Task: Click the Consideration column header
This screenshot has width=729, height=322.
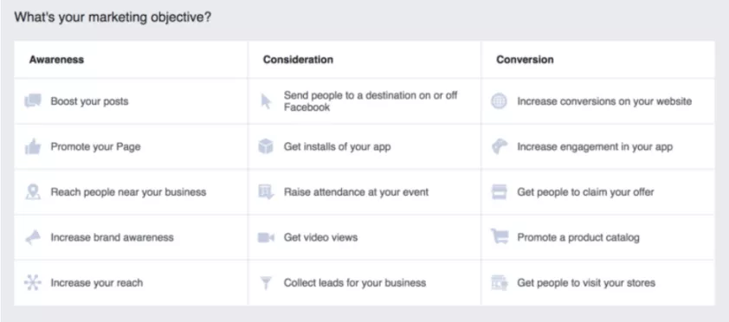Action: [x=298, y=60]
